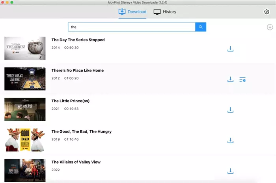Click the title "The Villains of Valley View"

point(76,162)
